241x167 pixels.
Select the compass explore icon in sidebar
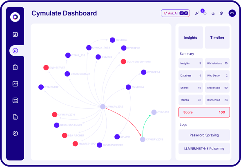point(15,51)
